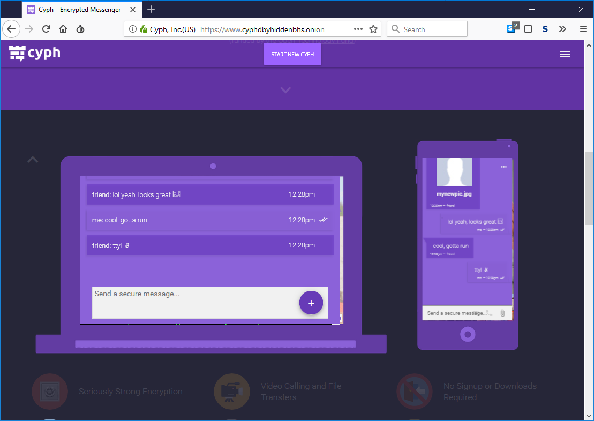Click the phone "lol yeah, looks great" bubble
This screenshot has height=421, width=594.
(x=476, y=224)
